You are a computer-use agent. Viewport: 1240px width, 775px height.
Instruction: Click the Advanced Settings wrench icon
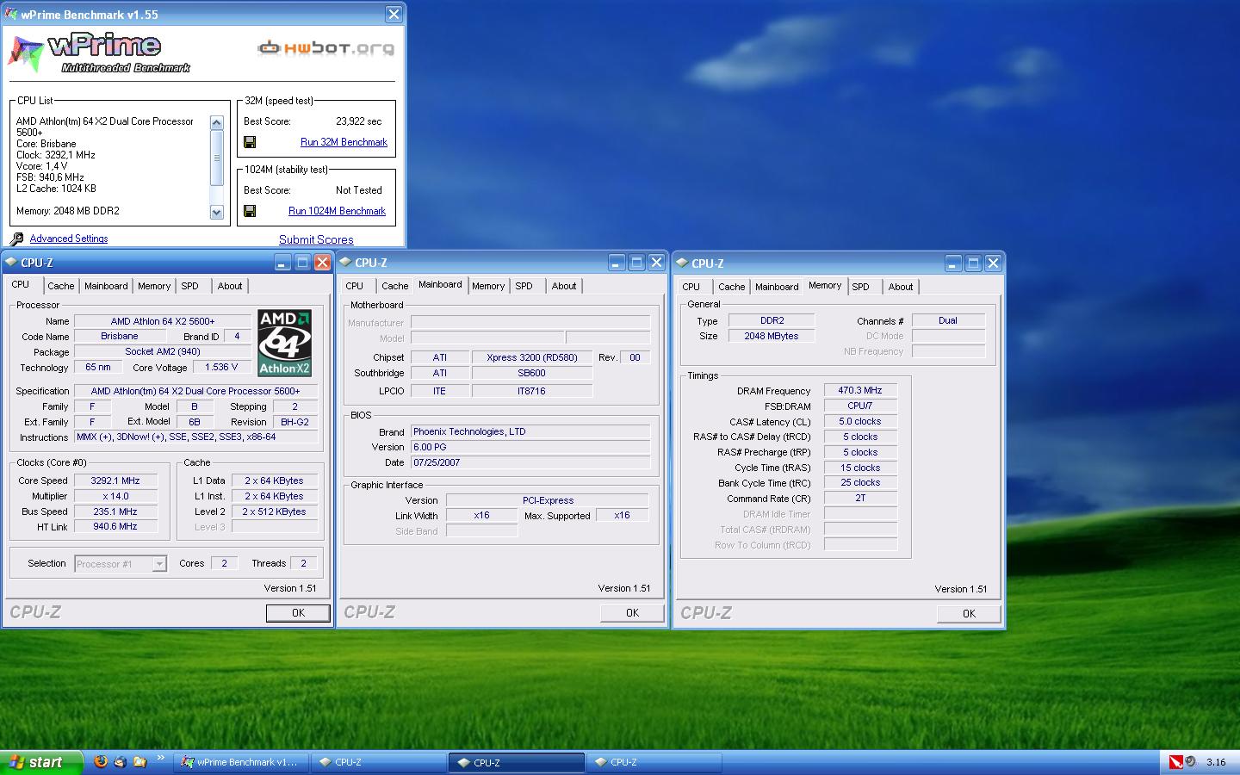[16, 239]
